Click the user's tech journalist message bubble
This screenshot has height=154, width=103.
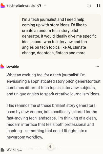pyautogui.click(x=60, y=36)
